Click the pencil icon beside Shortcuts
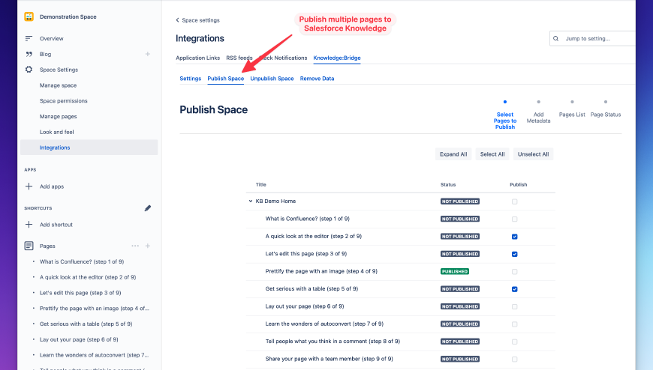Viewport: 653px width, 370px height. [148, 208]
